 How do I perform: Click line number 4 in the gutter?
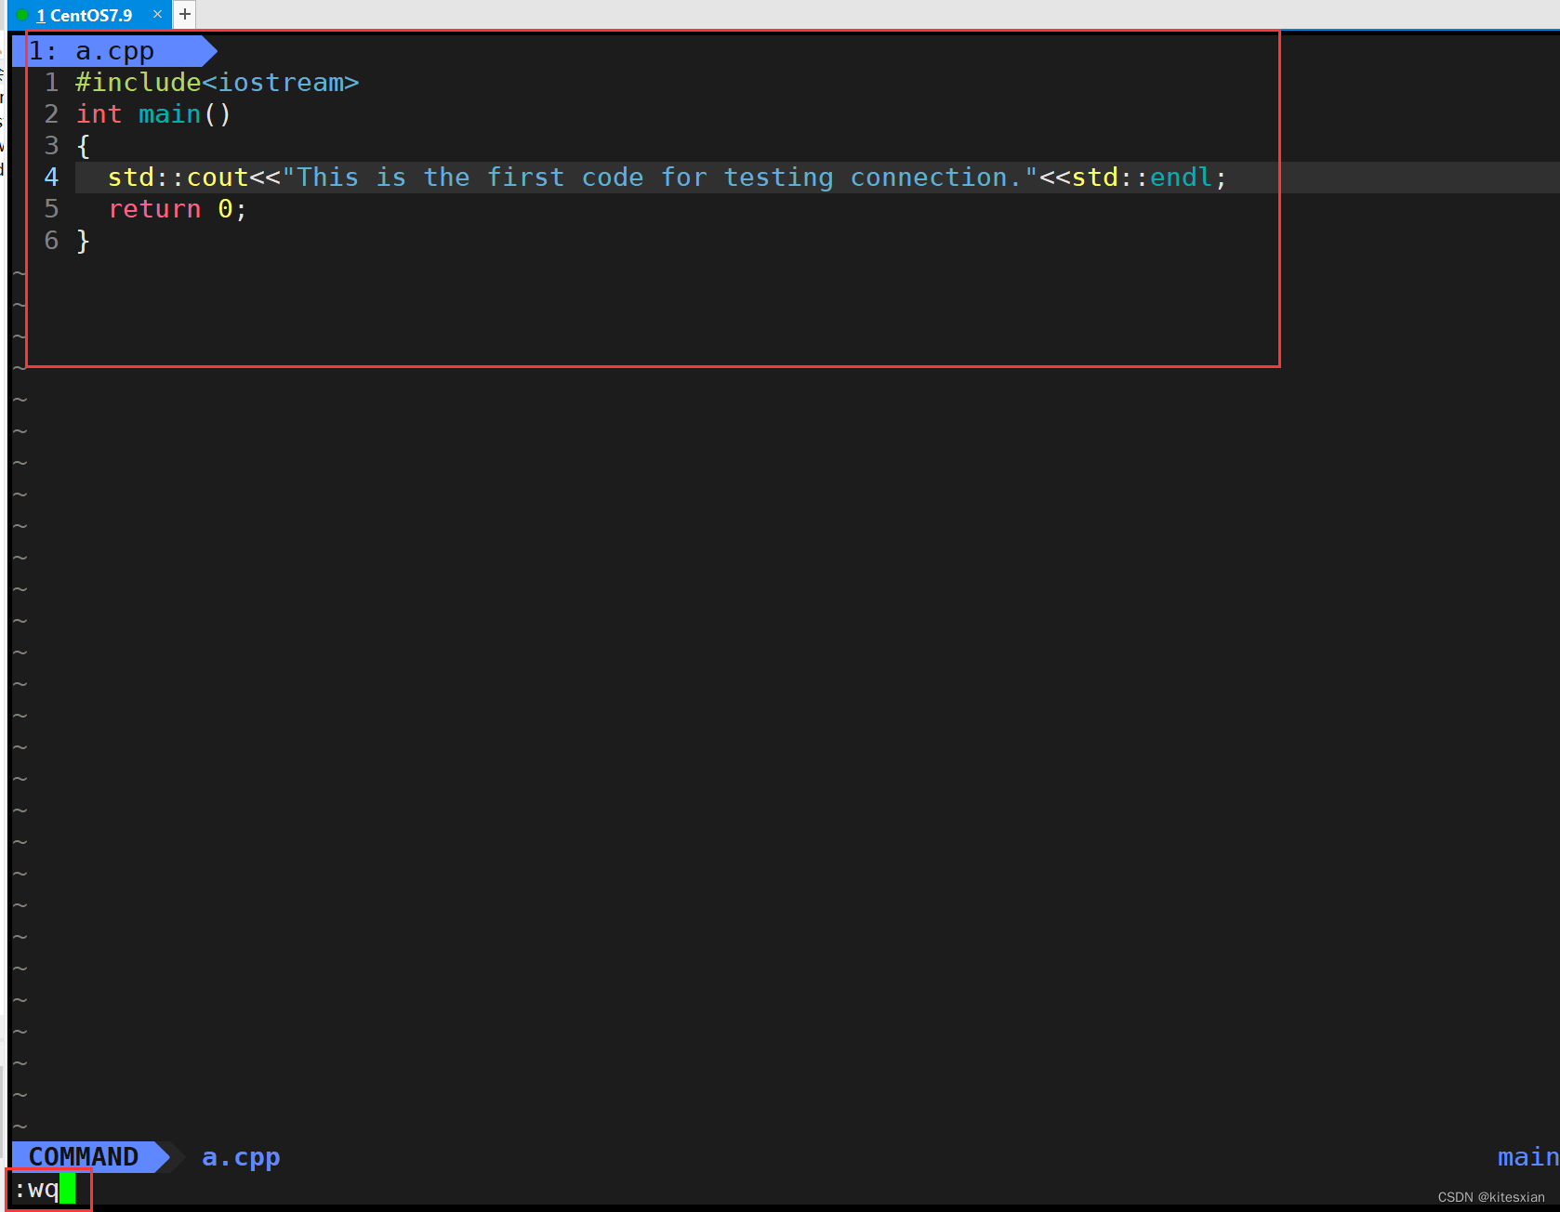pyautogui.click(x=51, y=177)
